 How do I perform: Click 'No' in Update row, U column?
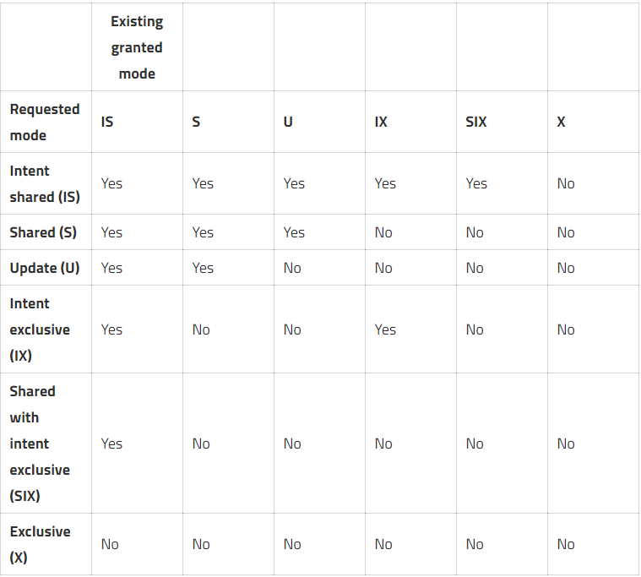[x=292, y=268]
